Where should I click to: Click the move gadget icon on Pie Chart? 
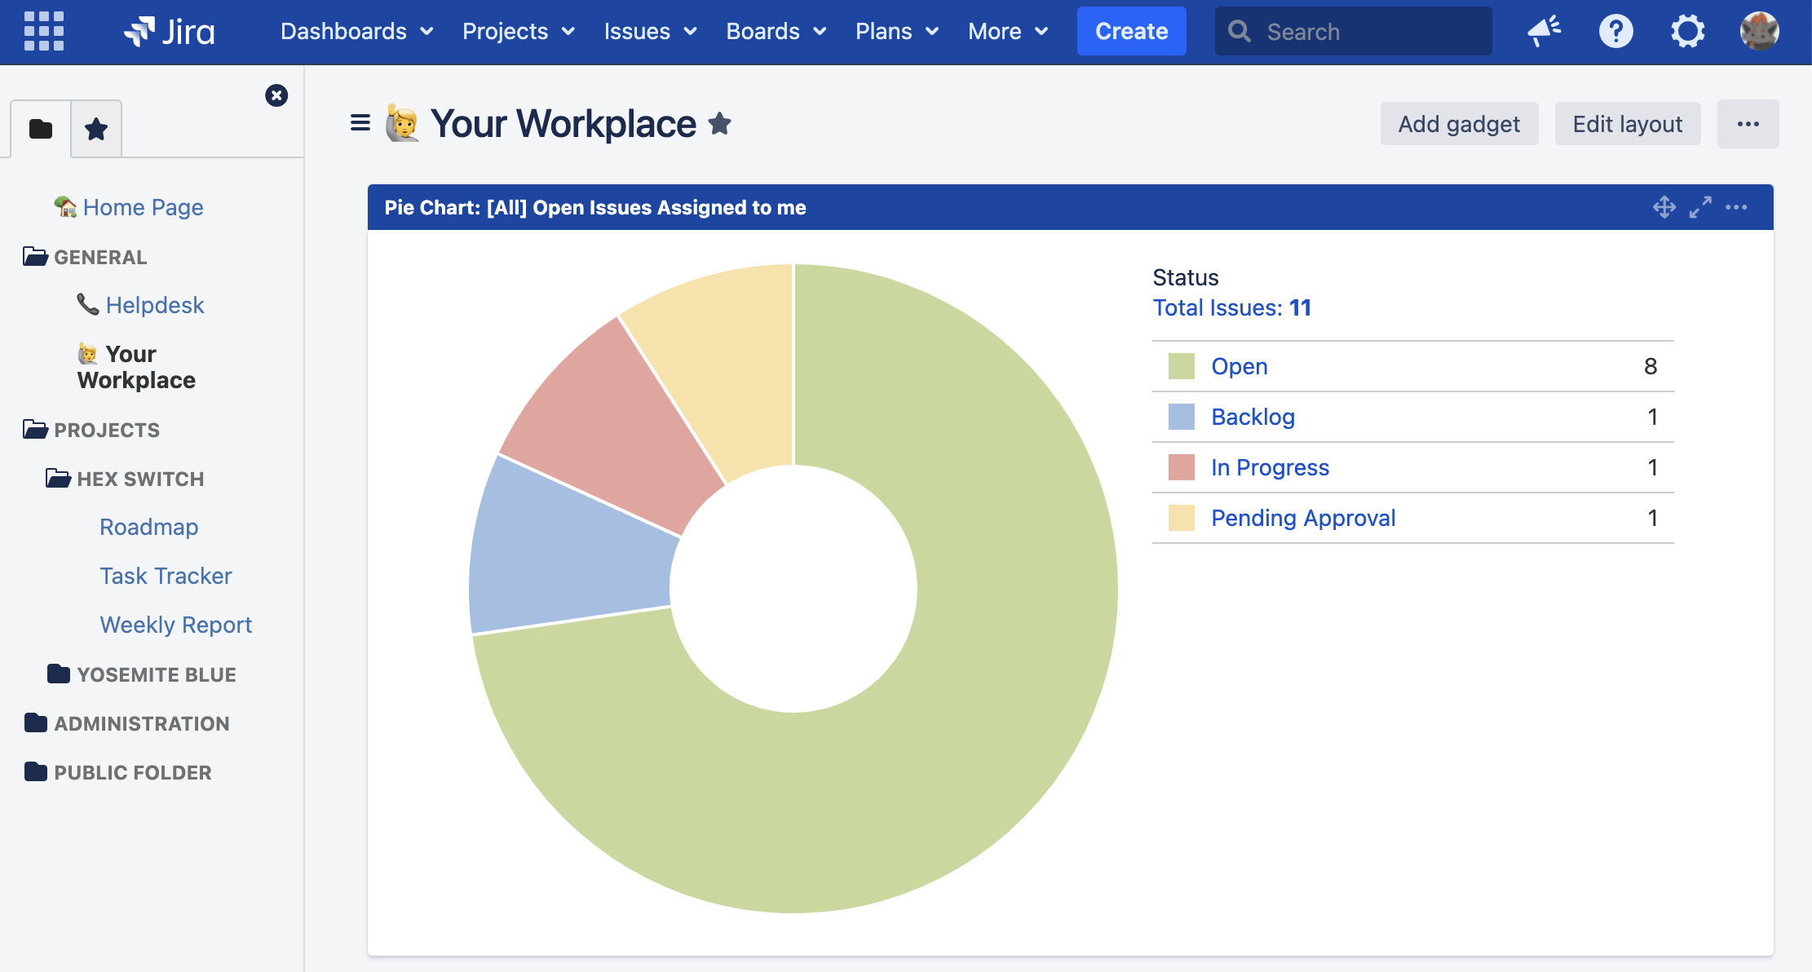[1664, 207]
